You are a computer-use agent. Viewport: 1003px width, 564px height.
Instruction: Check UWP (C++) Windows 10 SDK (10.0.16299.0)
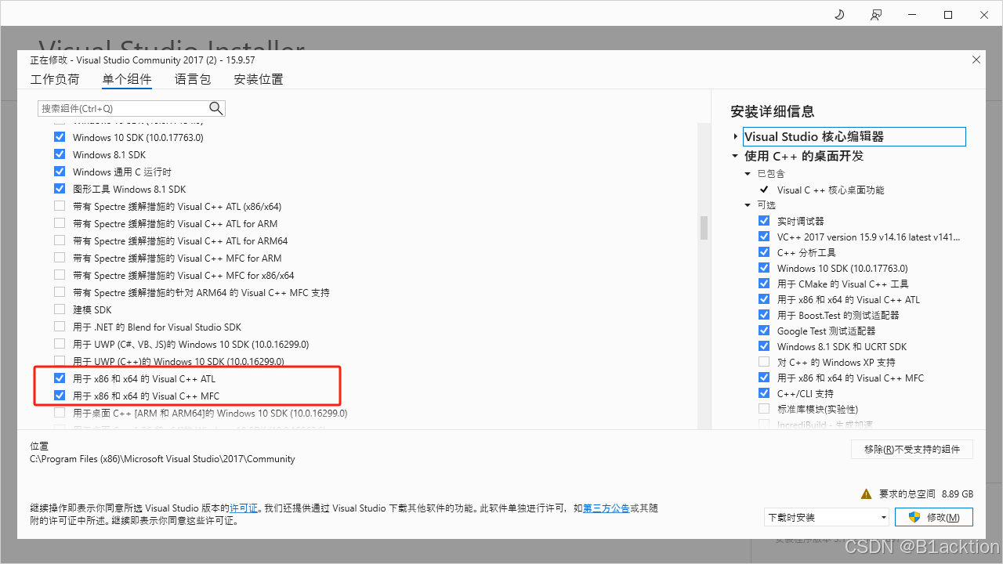[x=60, y=361]
